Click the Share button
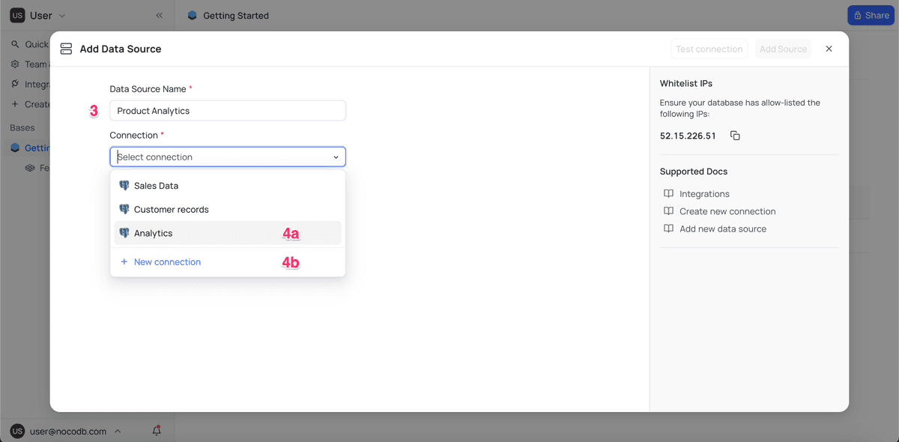The width and height of the screenshot is (899, 442). [871, 15]
